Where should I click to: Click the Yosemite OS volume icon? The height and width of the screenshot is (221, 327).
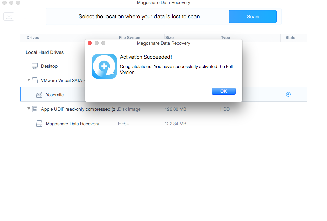click(x=39, y=95)
